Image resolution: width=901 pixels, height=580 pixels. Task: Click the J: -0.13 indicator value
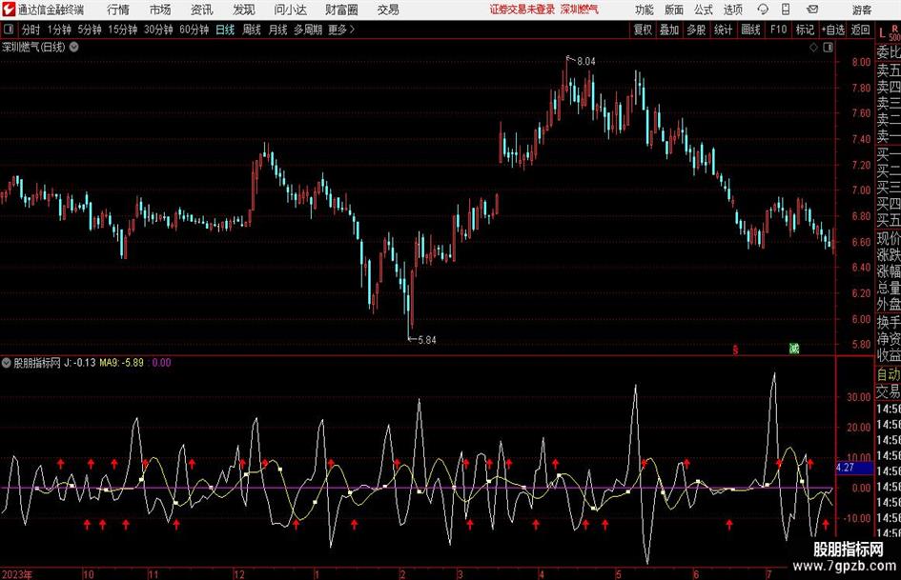tap(79, 362)
